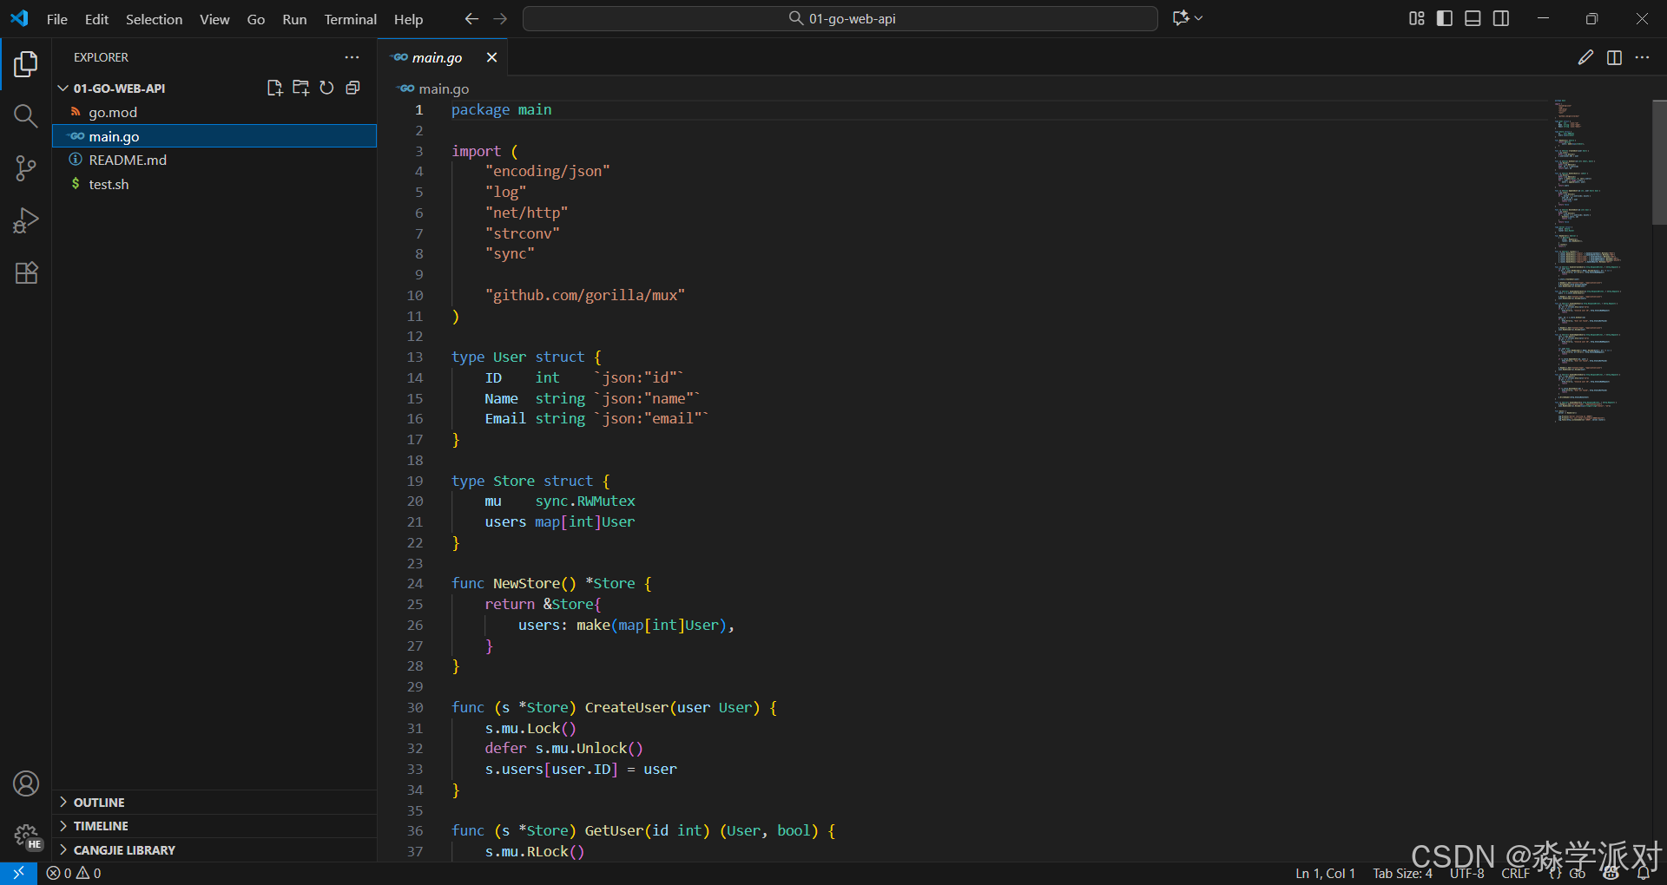The width and height of the screenshot is (1667, 885).
Task: Toggle the secondary side bar
Action: [x=1501, y=18]
